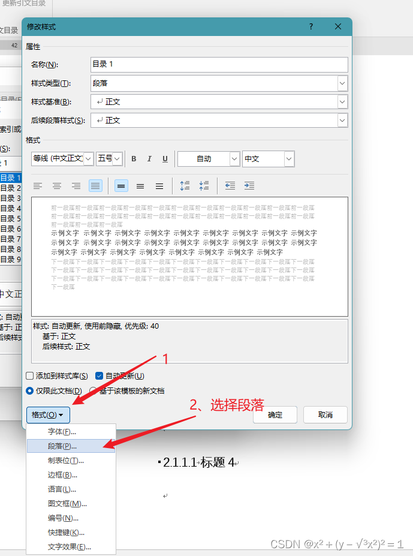Viewport: 413px width, 556px height.
Task: Open language script dropdown 中文
Action: [289, 159]
